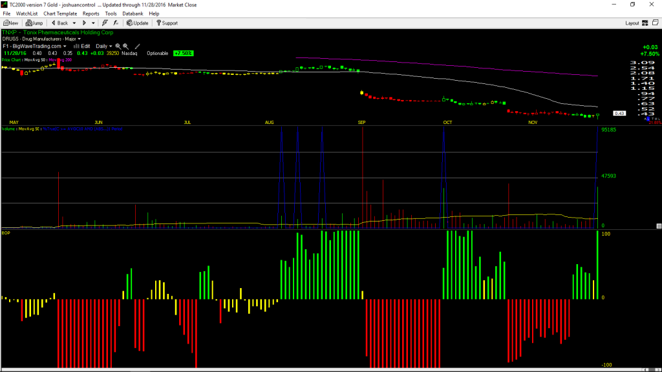Viewport: 662px width, 372px height.
Task: Expand the forward history dropdown arrow
Action: coord(93,23)
